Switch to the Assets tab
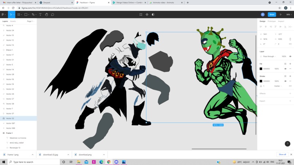294x165 pixels. pyautogui.click(x=13, y=21)
